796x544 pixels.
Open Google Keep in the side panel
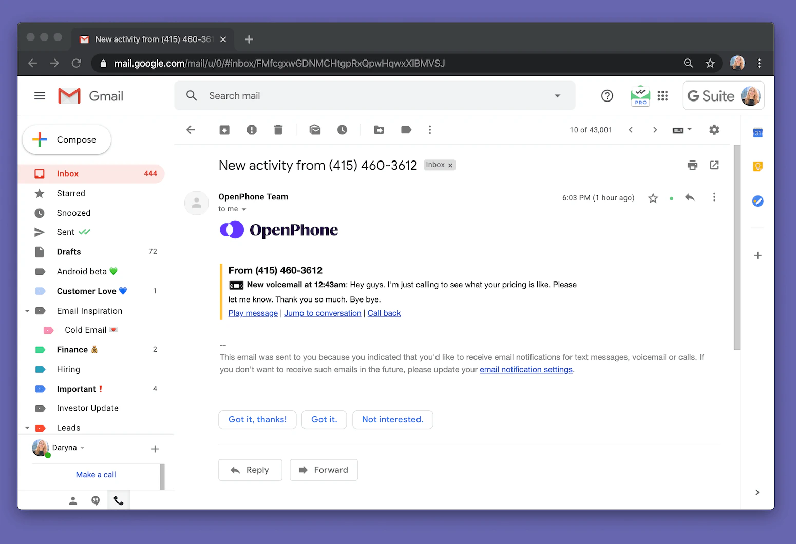757,166
